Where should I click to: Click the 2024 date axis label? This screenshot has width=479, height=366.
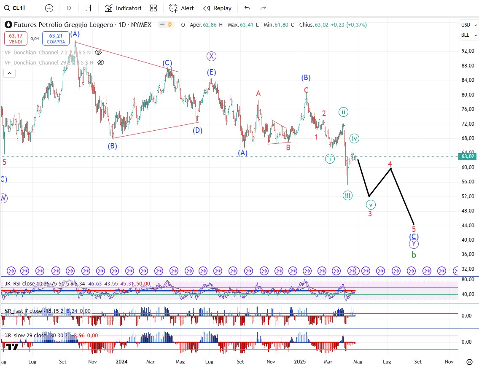click(x=121, y=362)
